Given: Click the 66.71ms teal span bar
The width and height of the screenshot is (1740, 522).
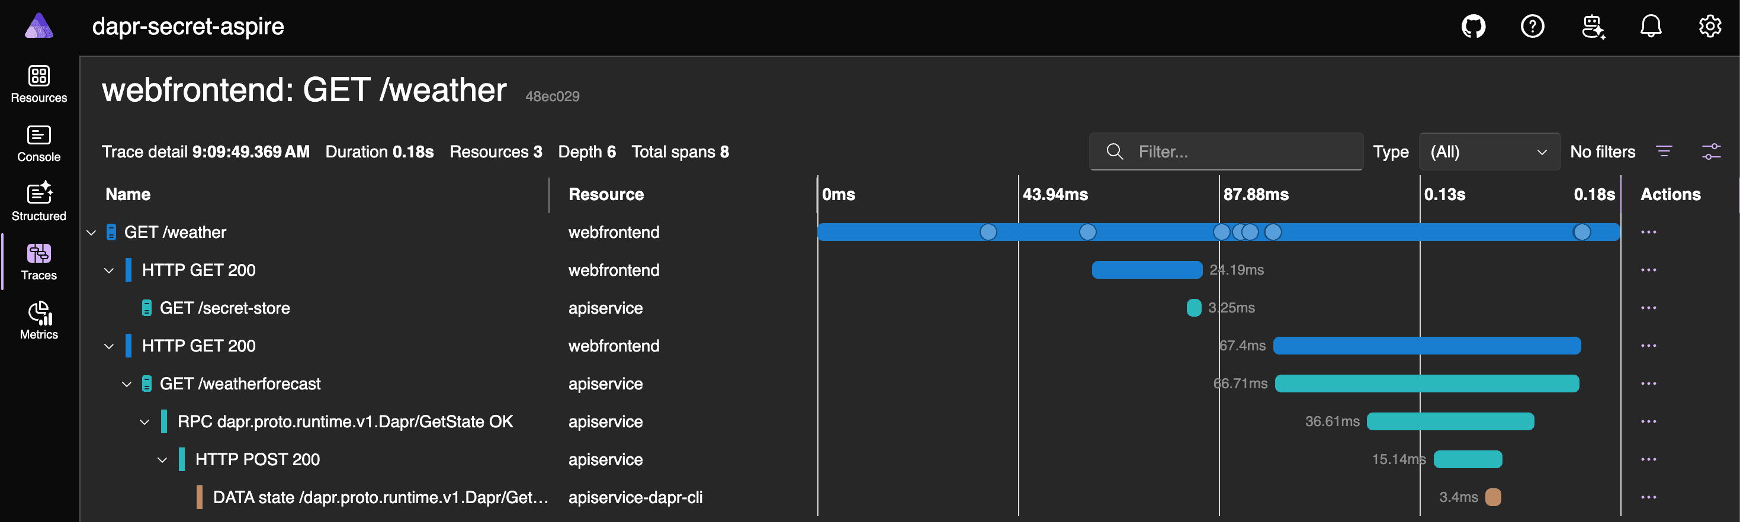Looking at the screenshot, I should [1427, 384].
